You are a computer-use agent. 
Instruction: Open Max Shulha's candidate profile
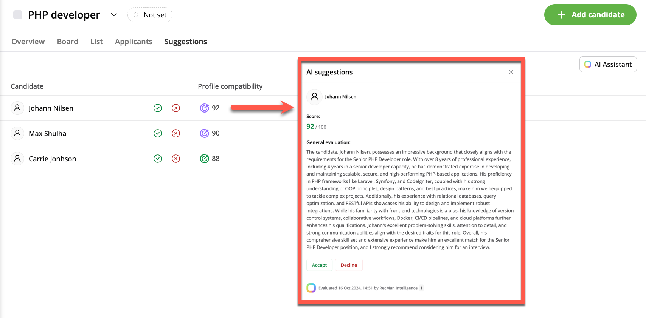click(48, 133)
